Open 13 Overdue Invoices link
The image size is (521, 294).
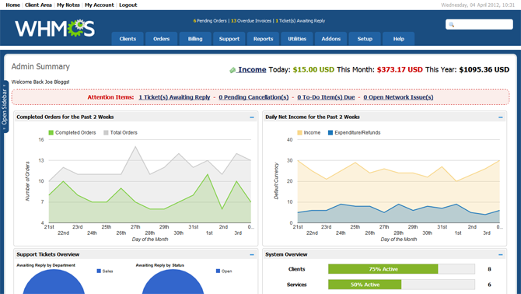[251, 20]
